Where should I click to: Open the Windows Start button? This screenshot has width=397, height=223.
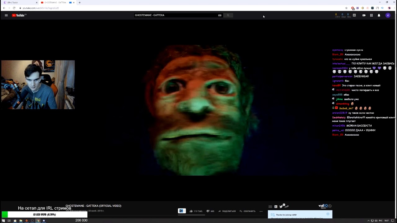(3, 221)
